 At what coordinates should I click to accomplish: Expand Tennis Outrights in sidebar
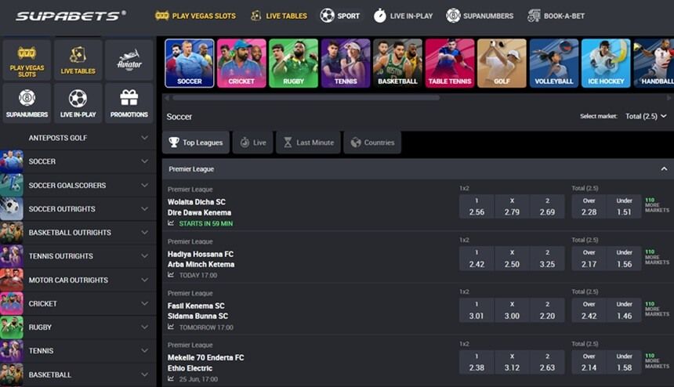(x=78, y=256)
